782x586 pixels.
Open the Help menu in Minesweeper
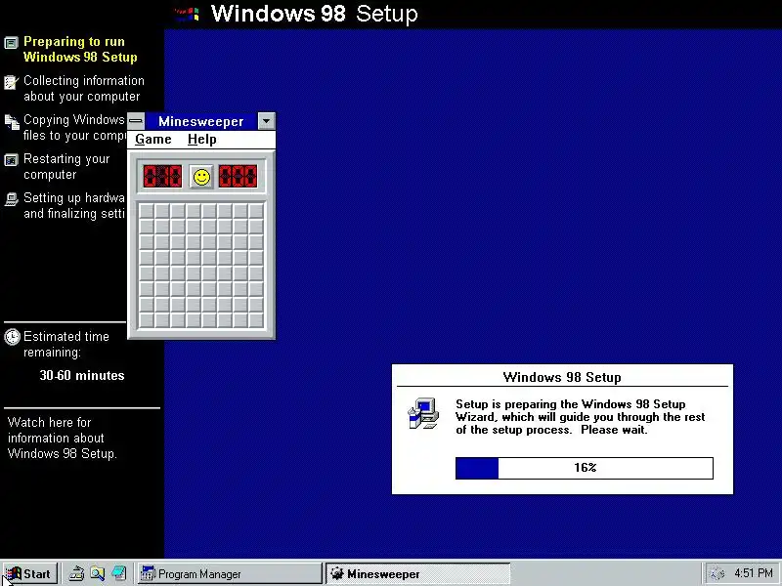(x=202, y=140)
